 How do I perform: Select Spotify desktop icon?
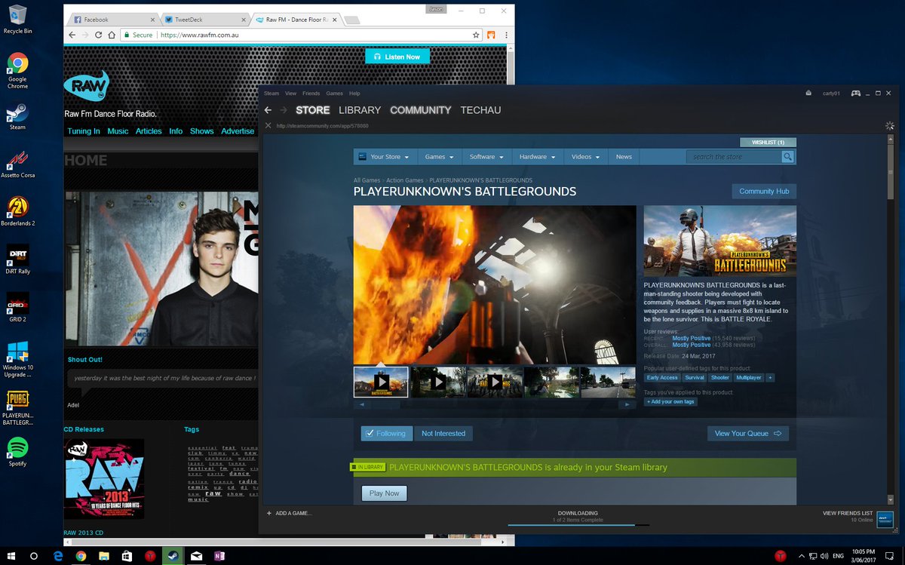click(x=17, y=453)
